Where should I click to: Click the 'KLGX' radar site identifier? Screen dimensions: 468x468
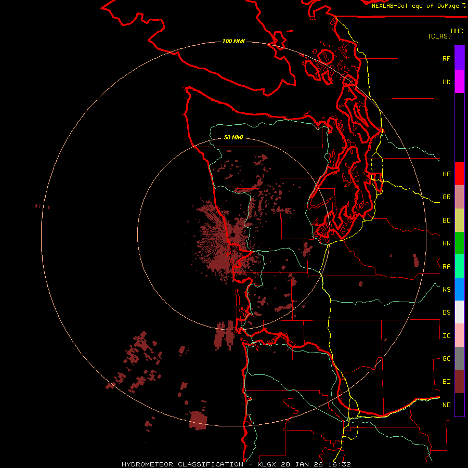268,464
